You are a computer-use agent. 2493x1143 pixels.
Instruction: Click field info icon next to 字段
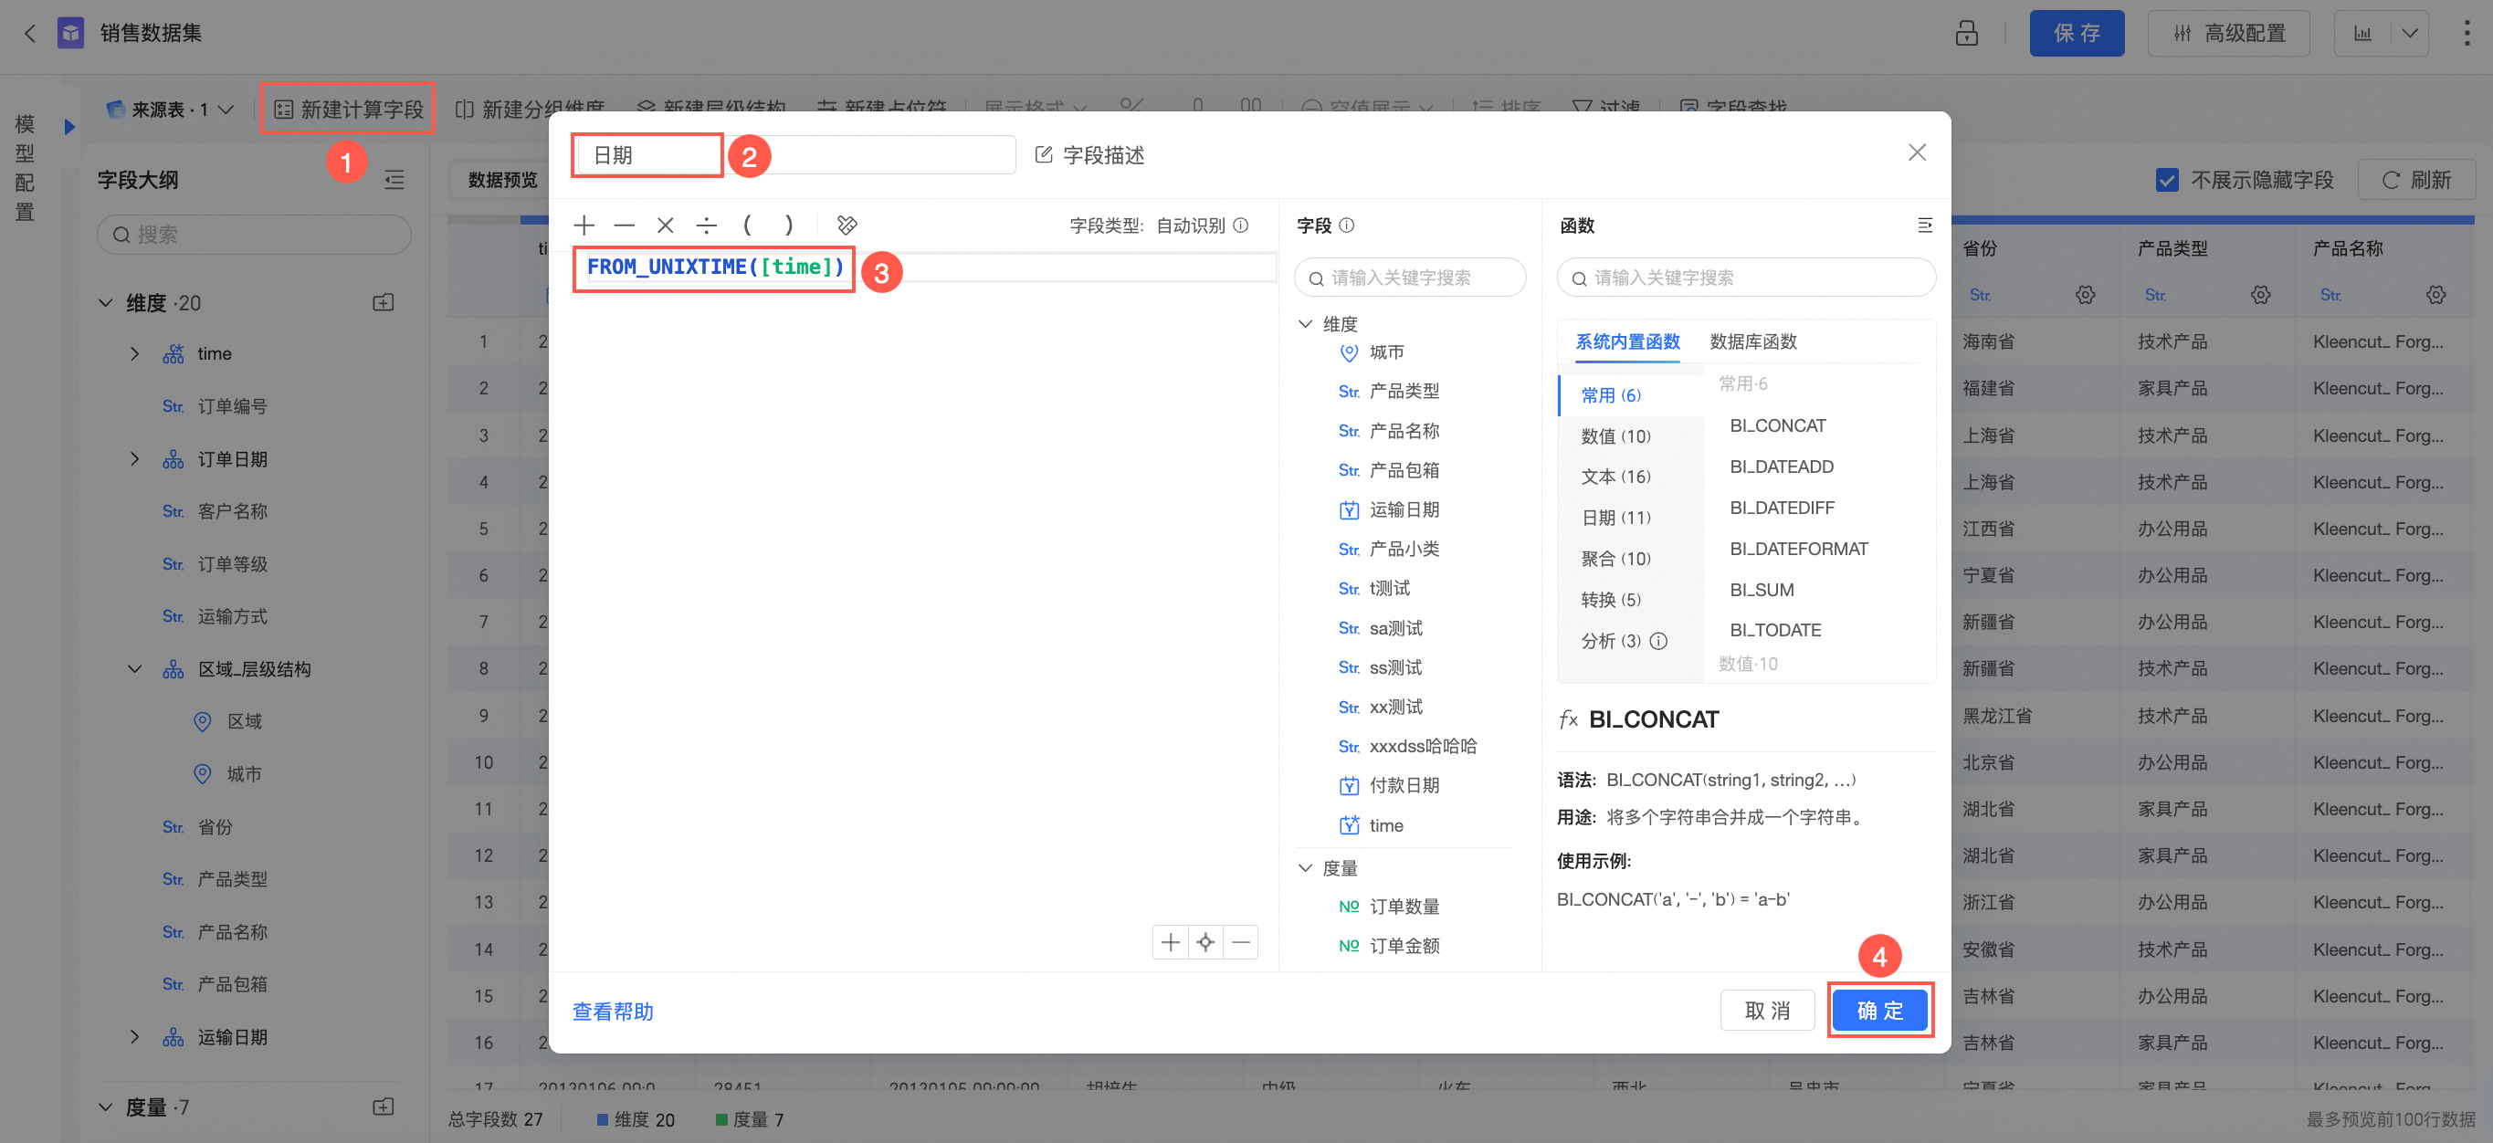pyautogui.click(x=1346, y=225)
